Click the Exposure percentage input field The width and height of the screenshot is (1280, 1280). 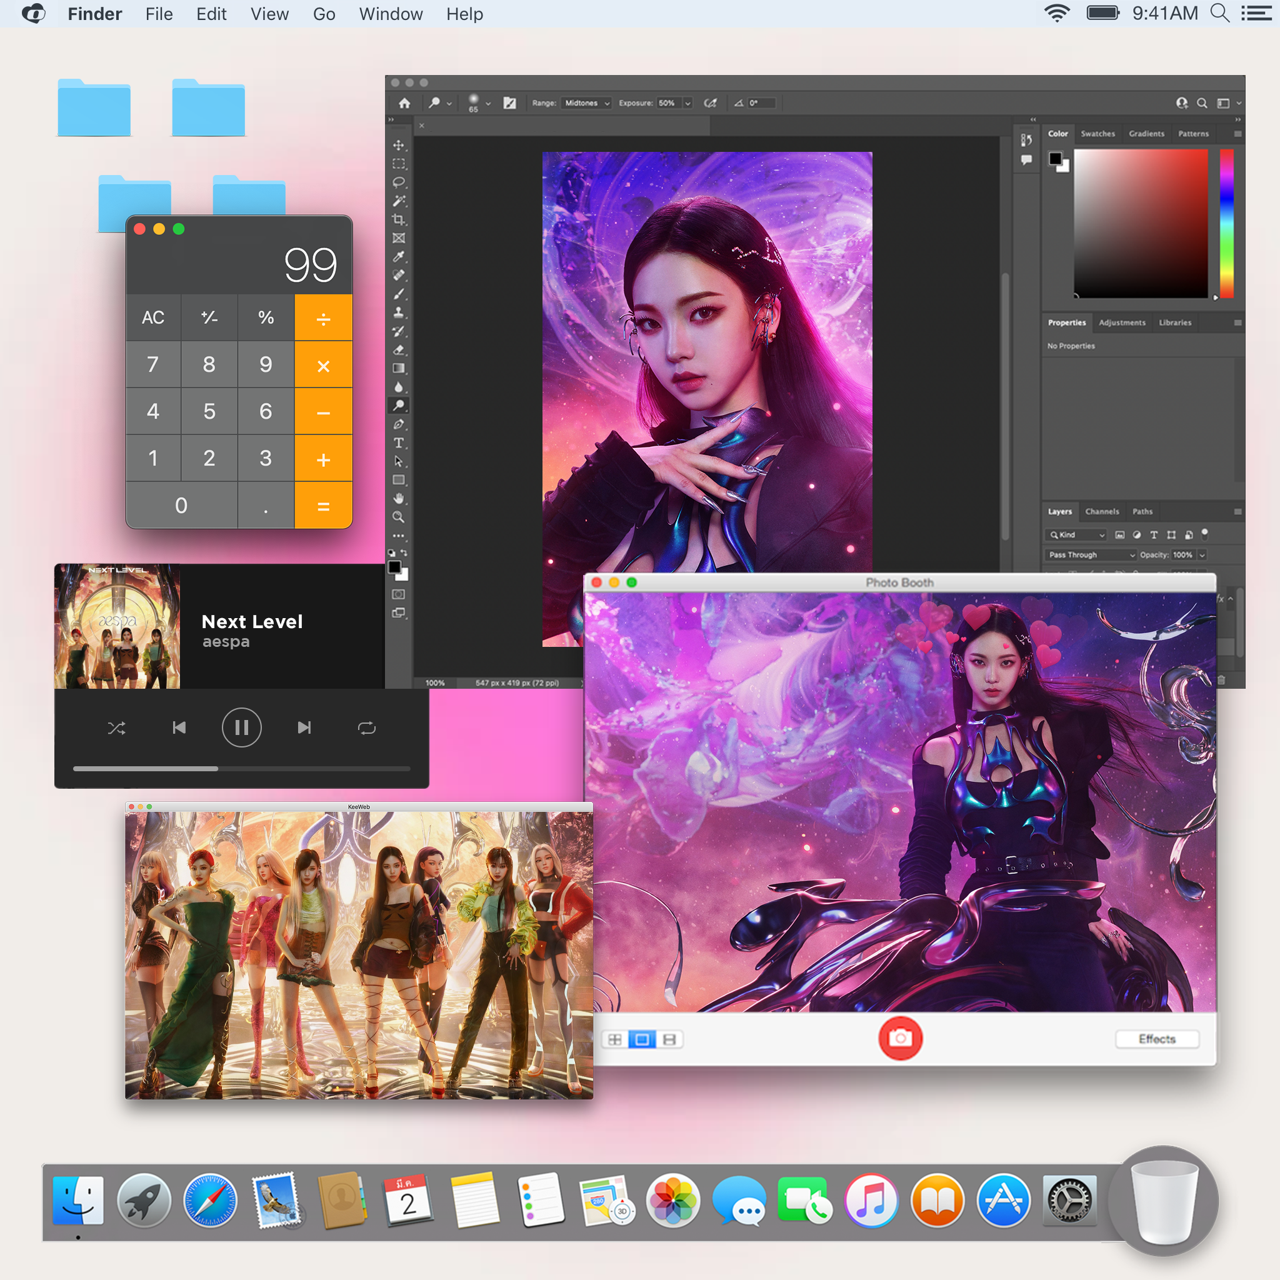[669, 102]
